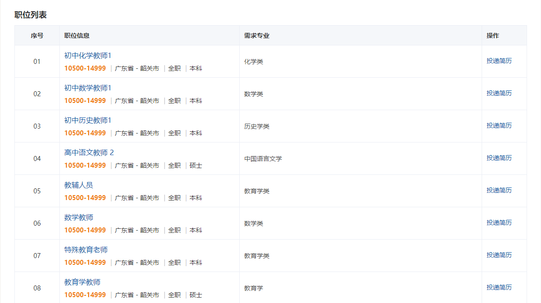Image resolution: width=541 pixels, height=303 pixels.
Task: Click the 初中历史教师1 position link
Action: [87, 120]
